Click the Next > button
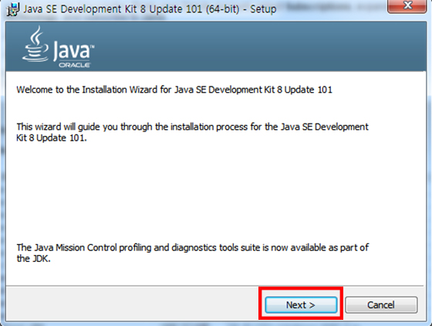 point(301,305)
